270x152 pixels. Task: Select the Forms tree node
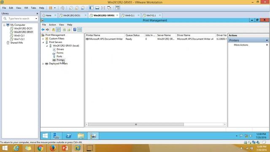pyautogui.click(x=60, y=53)
